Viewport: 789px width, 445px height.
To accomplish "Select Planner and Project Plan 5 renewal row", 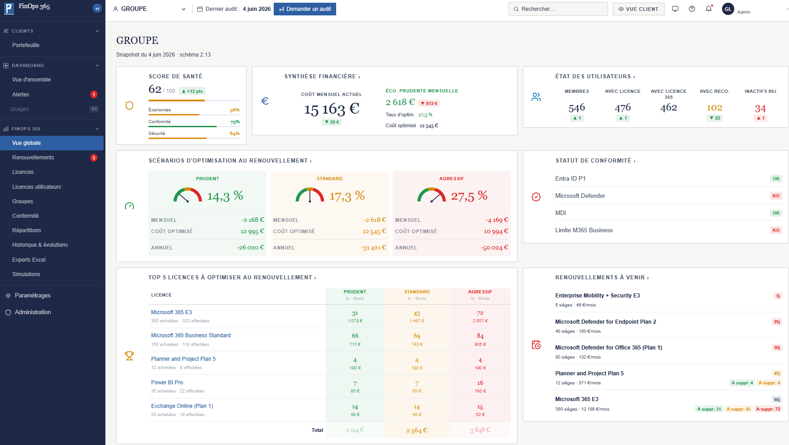I will tap(668, 378).
